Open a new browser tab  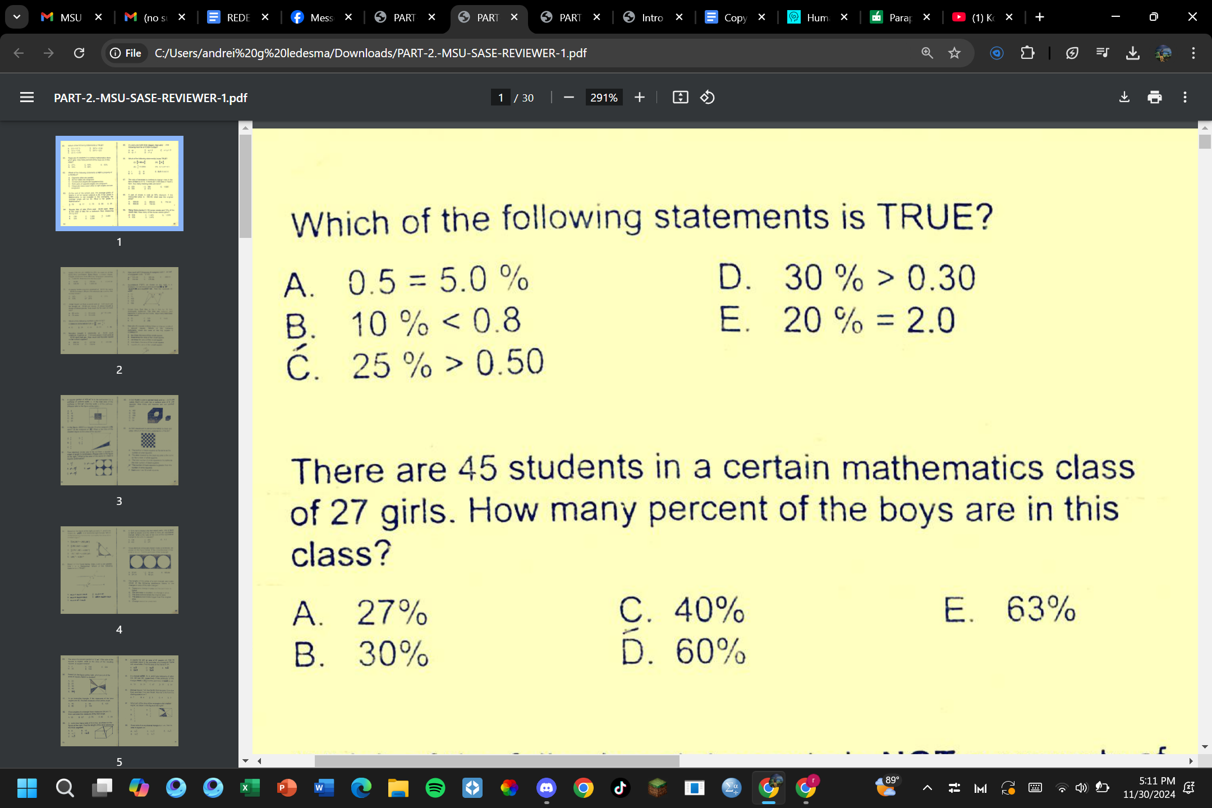pyautogui.click(x=1040, y=17)
